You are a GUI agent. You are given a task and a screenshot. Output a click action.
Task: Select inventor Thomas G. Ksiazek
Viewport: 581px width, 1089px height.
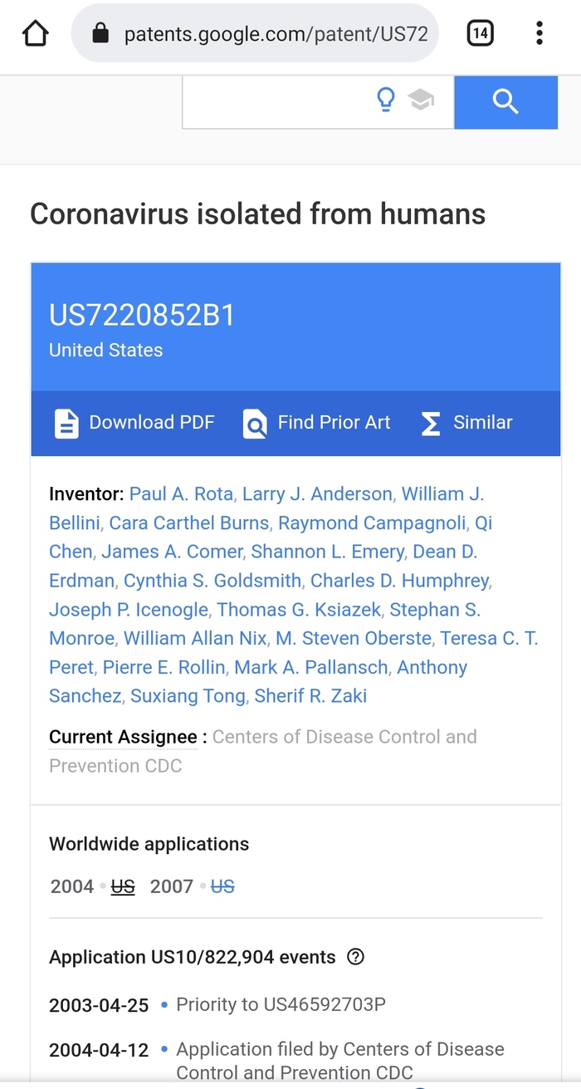coord(299,610)
